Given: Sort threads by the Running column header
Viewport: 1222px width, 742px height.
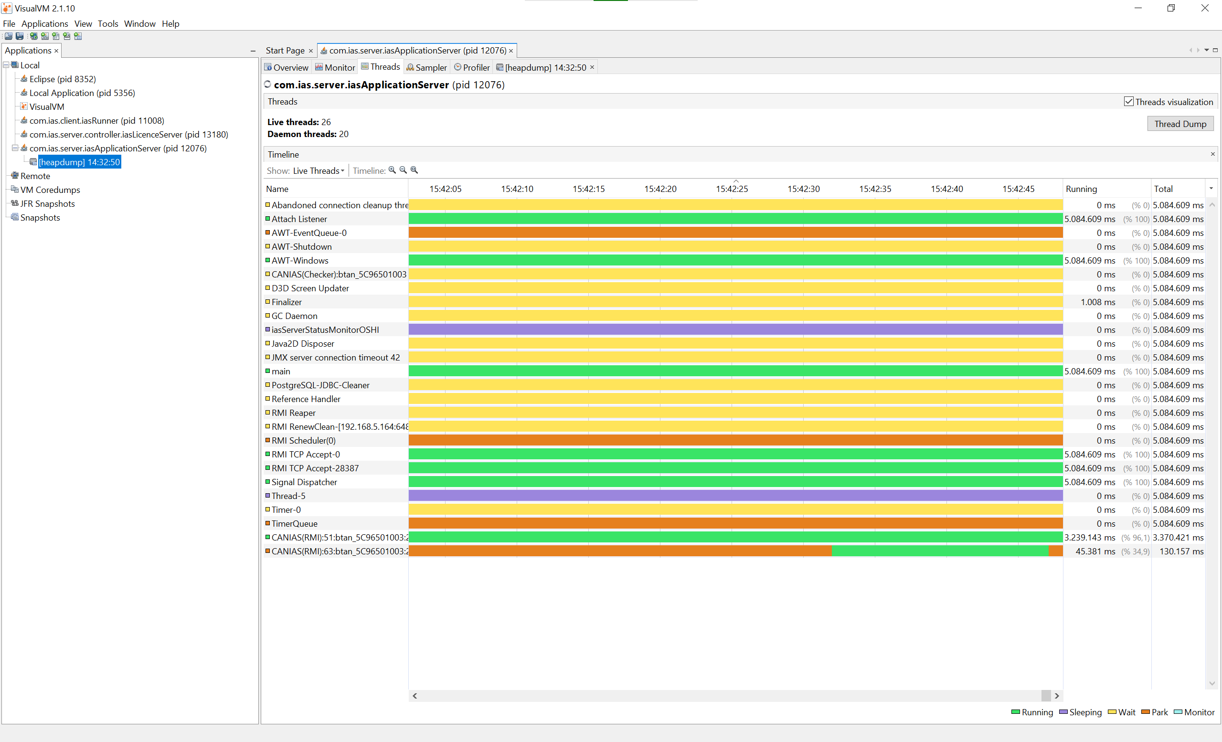Looking at the screenshot, I should (1106, 189).
